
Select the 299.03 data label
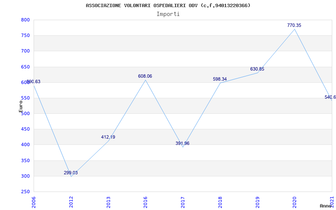[71, 173]
